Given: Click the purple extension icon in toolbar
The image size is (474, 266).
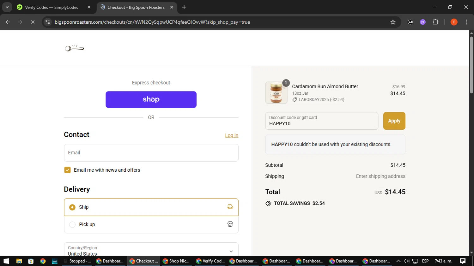Looking at the screenshot, I should click(423, 22).
